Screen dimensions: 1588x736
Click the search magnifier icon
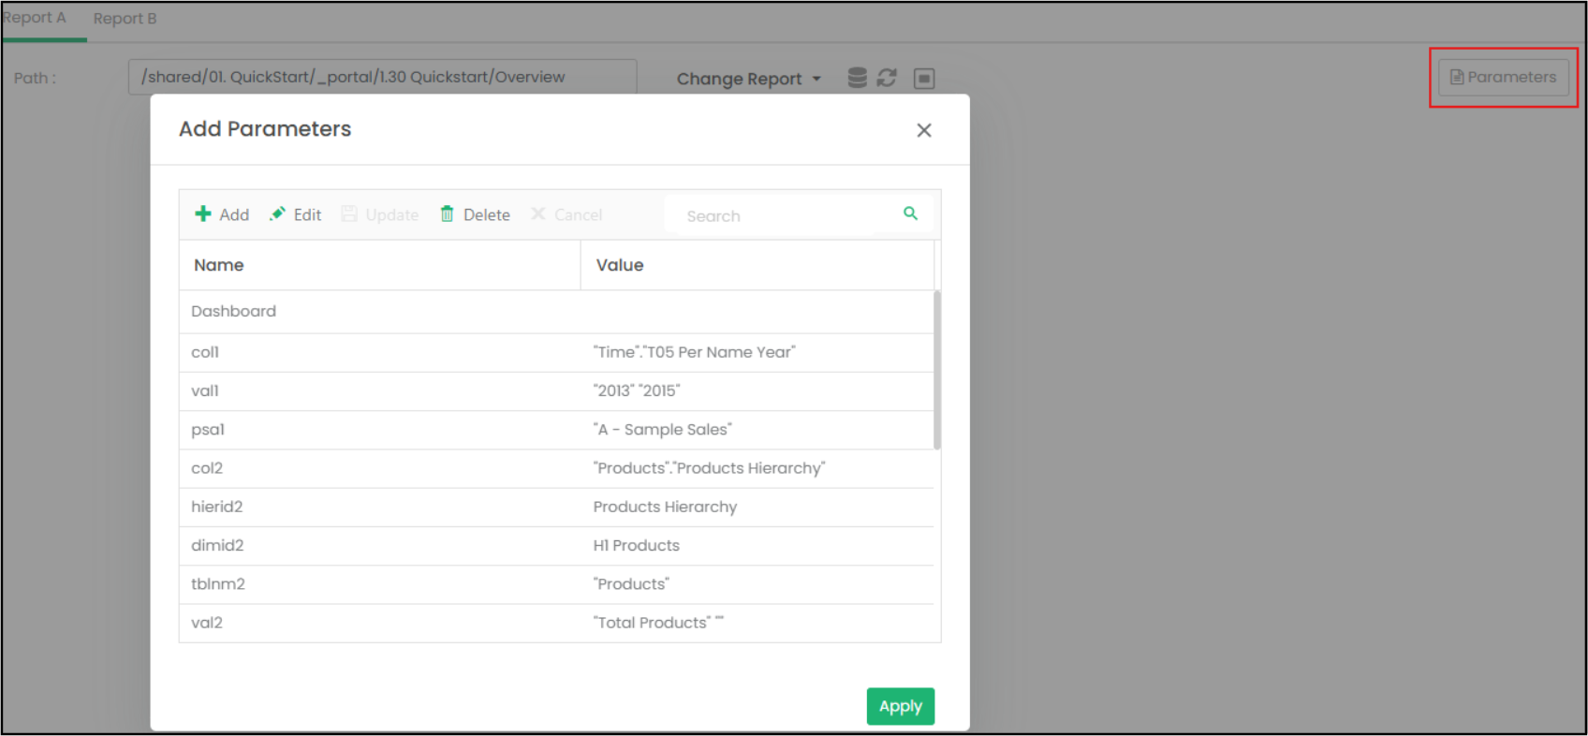point(910,213)
